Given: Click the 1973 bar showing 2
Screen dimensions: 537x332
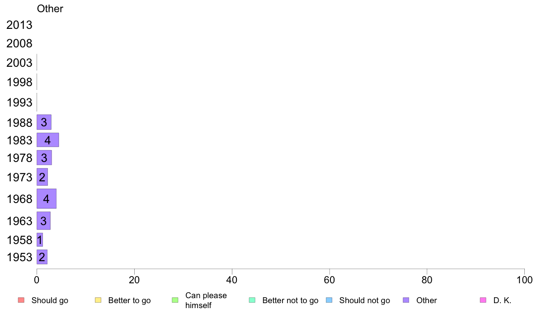Looking at the screenshot, I should click(42, 177).
